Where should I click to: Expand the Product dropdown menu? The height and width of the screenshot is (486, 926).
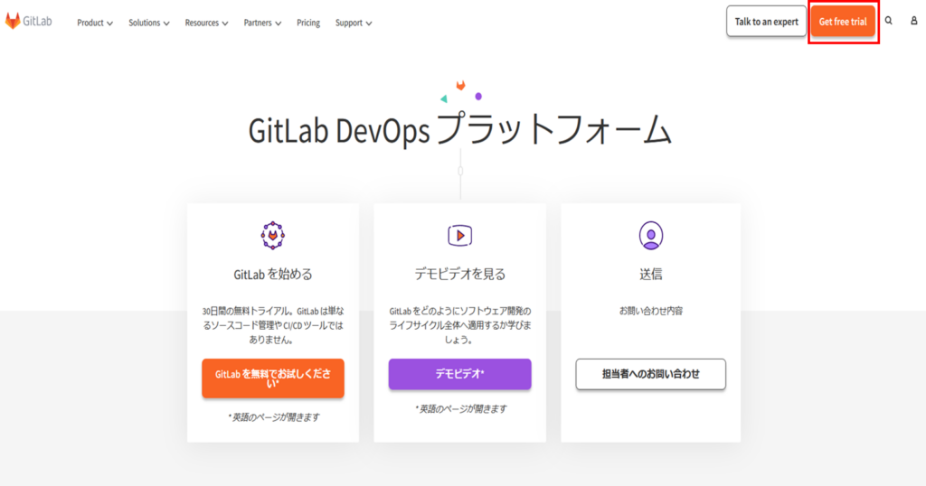pos(94,23)
